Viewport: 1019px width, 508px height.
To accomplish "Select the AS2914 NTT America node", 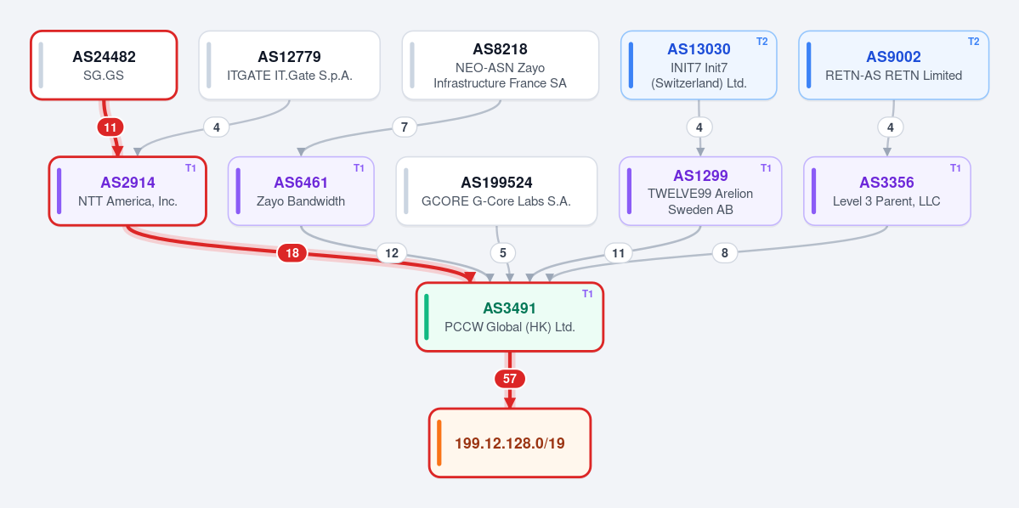I will pos(127,191).
